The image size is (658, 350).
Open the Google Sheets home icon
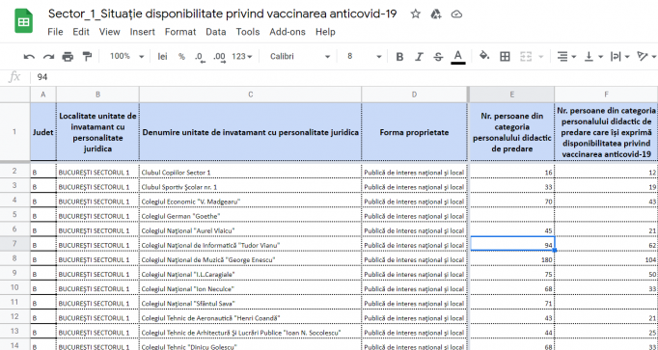23,21
